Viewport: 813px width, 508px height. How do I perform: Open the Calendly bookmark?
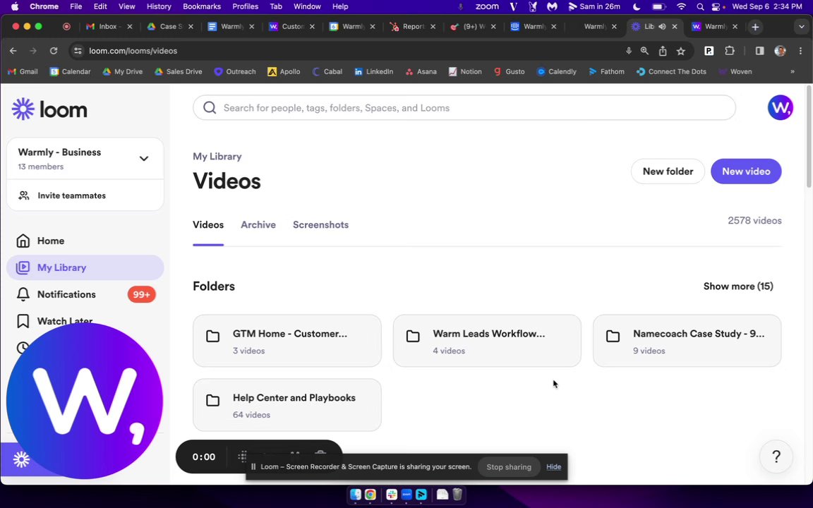pos(556,71)
